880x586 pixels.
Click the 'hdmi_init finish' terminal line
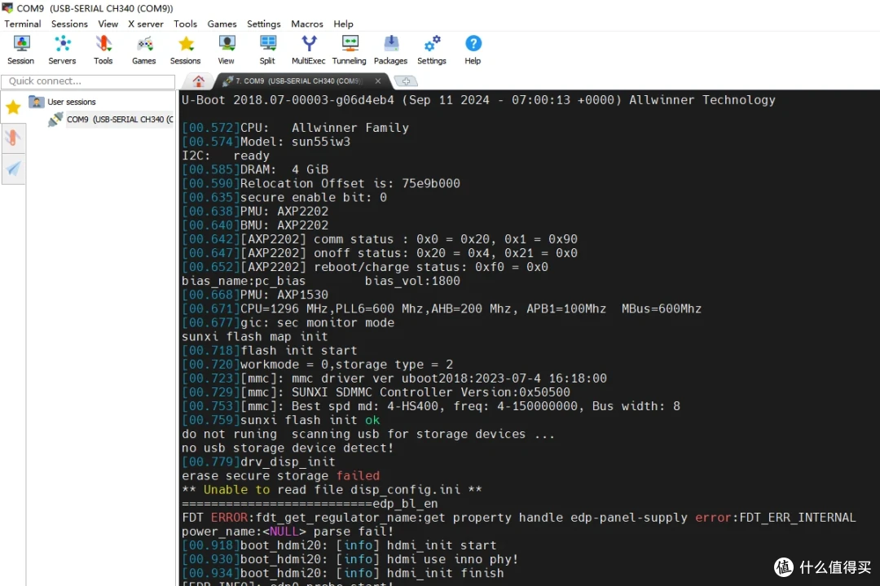click(342, 573)
